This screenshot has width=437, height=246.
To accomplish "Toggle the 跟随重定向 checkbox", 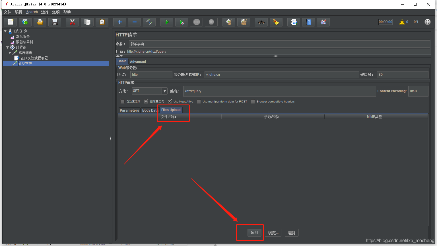I will click(x=146, y=101).
